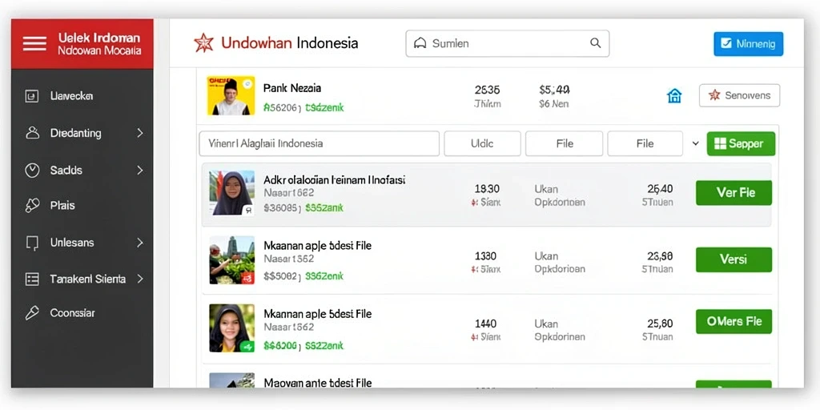The width and height of the screenshot is (820, 410).
Task: Click the value 25,80
Action: click(x=660, y=324)
